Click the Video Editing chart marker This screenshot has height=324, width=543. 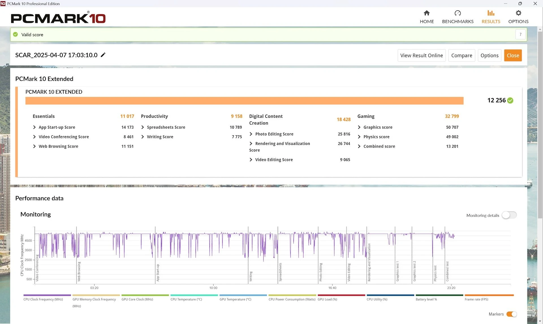[349, 273]
